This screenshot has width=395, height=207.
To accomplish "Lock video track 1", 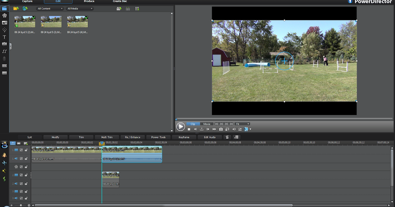I will (26, 150).
